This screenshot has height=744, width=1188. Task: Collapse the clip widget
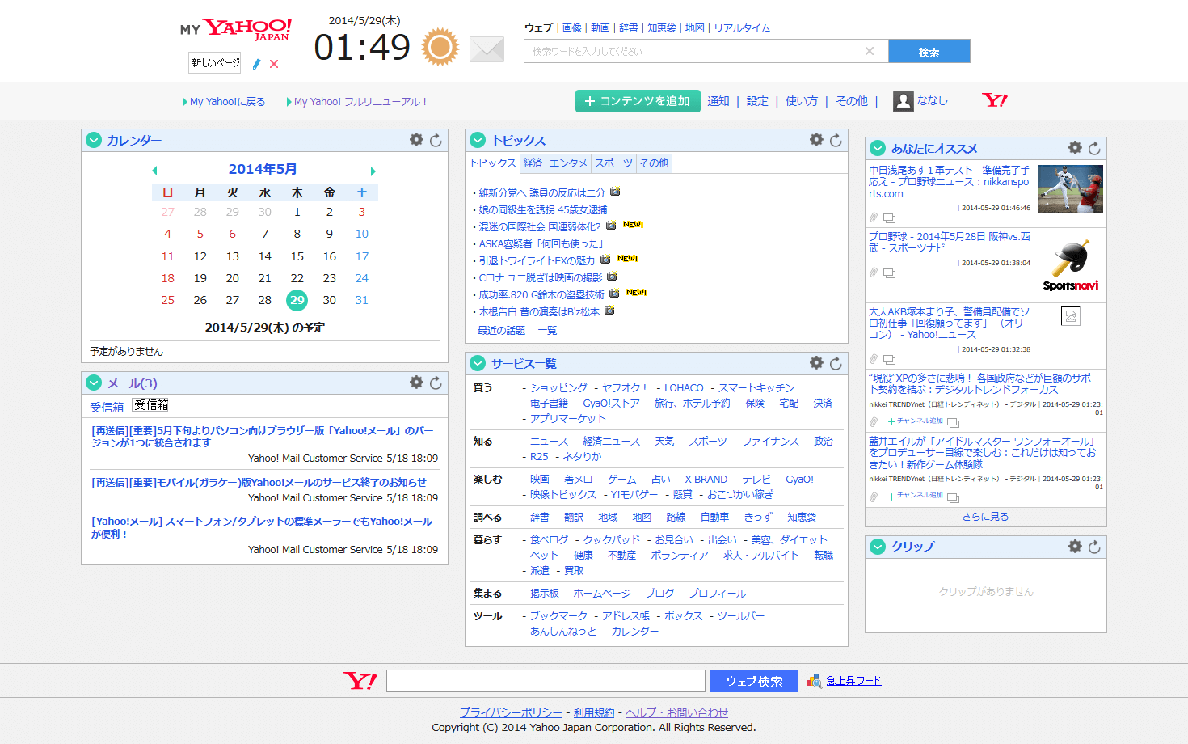pyautogui.click(x=878, y=547)
